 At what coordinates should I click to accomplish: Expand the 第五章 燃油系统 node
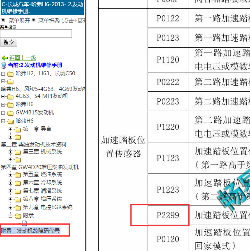(10, 174)
